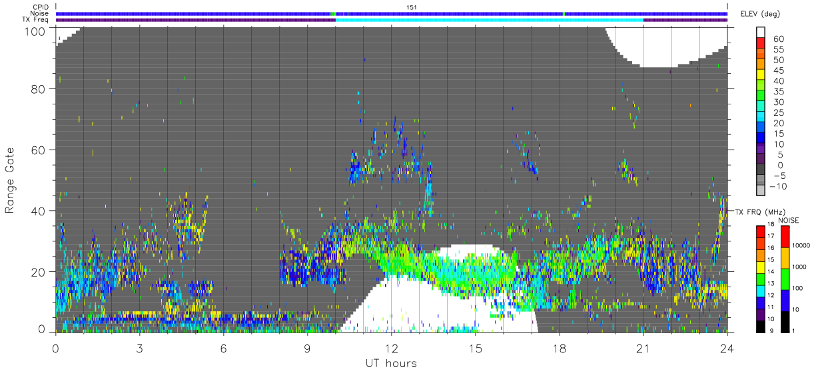Click the 1 label on NOISE legend
818x377 pixels.
click(795, 330)
